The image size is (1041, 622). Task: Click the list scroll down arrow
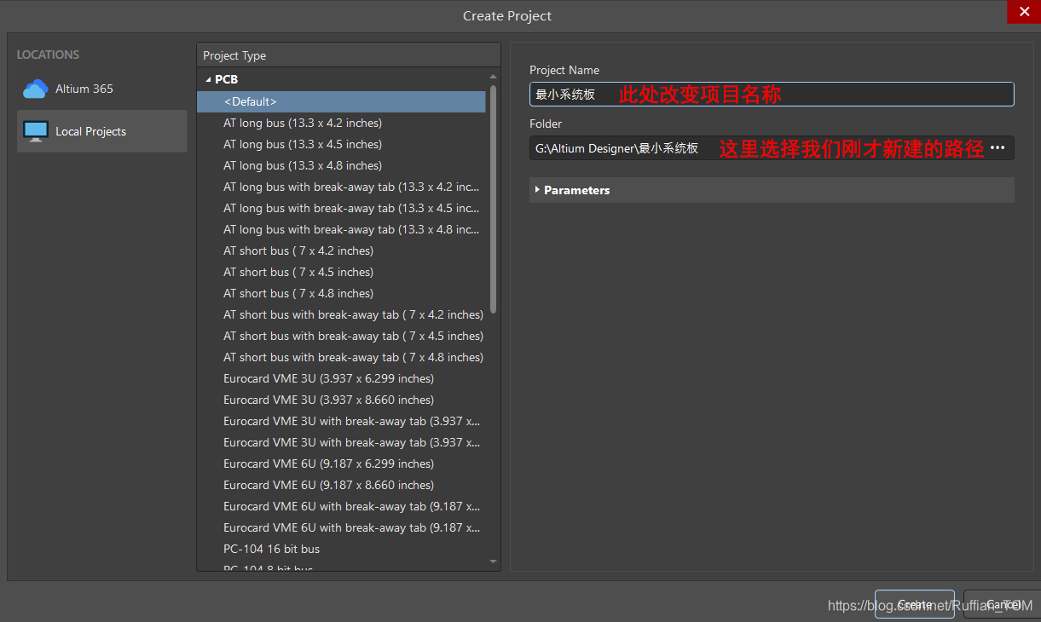tap(493, 562)
